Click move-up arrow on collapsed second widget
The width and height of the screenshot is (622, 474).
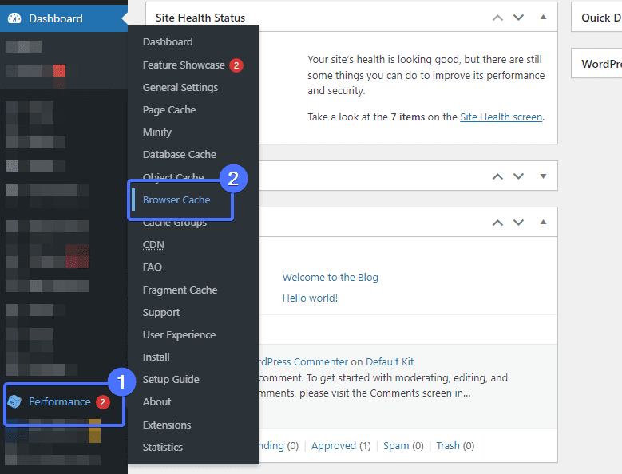click(x=497, y=176)
